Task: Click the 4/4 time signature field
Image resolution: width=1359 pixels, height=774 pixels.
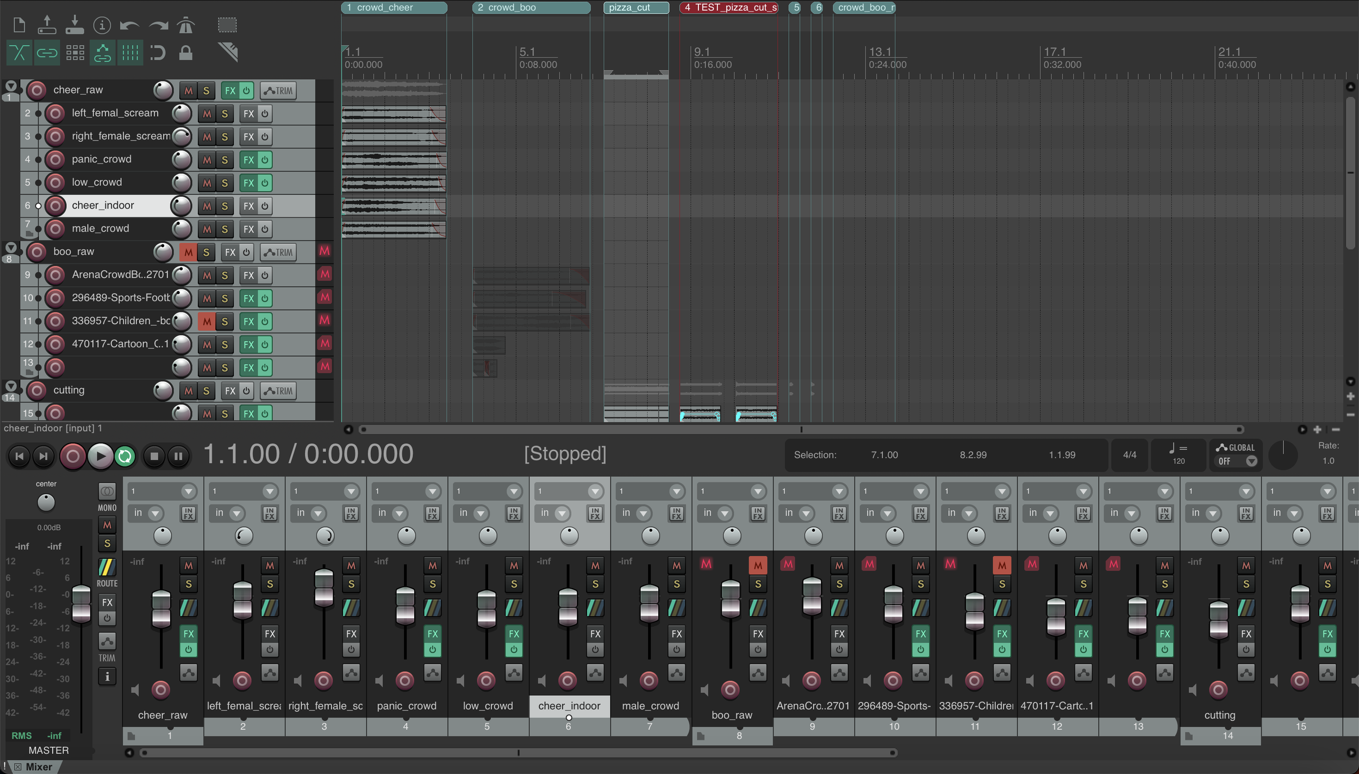Action: click(1130, 455)
